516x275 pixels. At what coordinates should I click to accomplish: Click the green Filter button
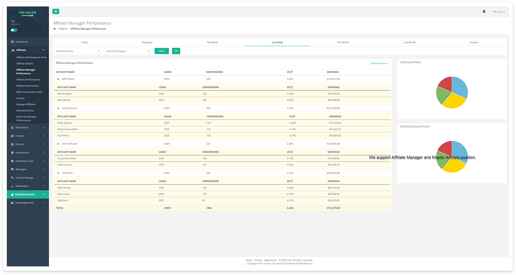[x=162, y=51]
